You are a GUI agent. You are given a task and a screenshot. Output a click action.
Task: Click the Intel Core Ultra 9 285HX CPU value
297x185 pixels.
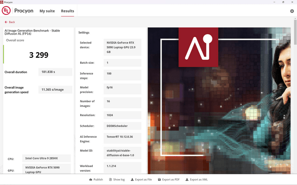pos(46,158)
